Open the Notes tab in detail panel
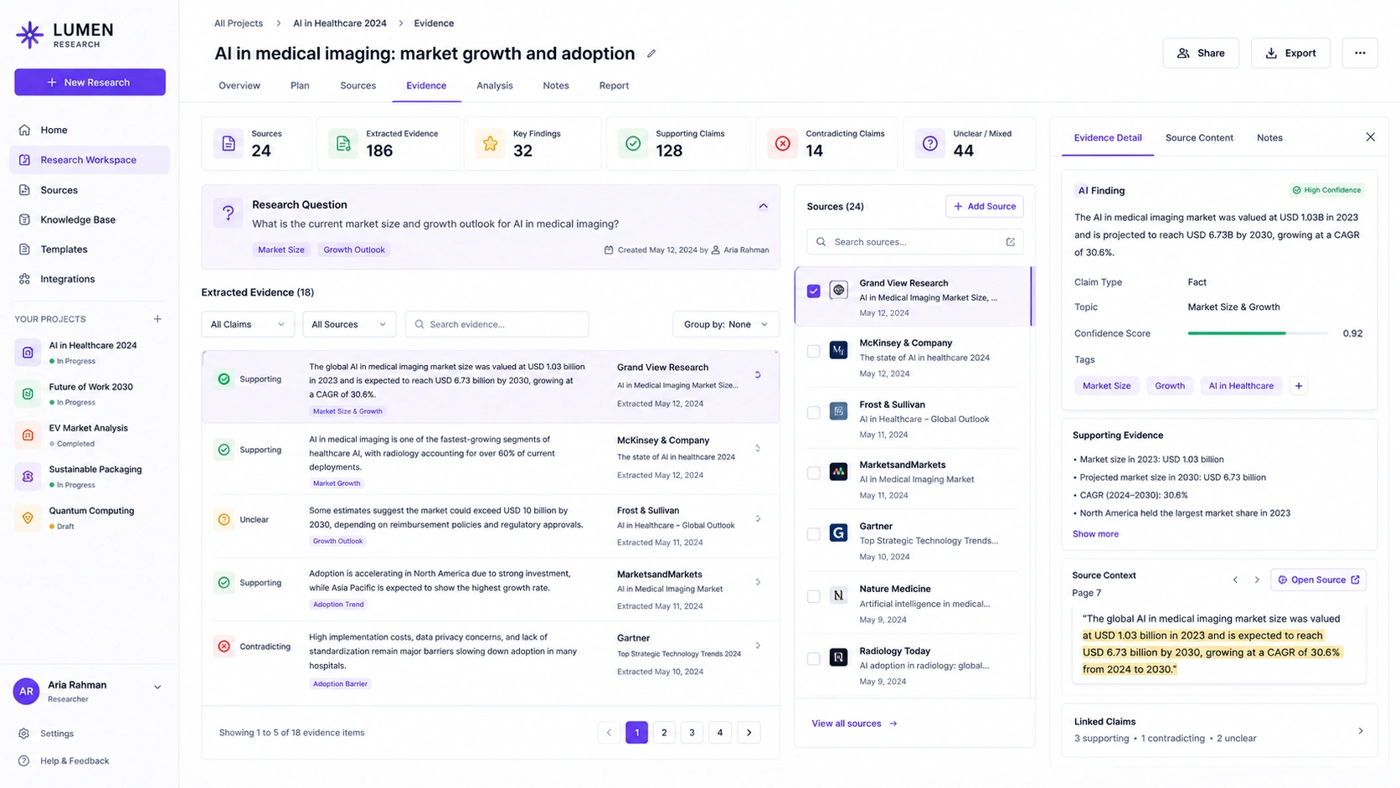The height and width of the screenshot is (788, 1400). (1269, 137)
